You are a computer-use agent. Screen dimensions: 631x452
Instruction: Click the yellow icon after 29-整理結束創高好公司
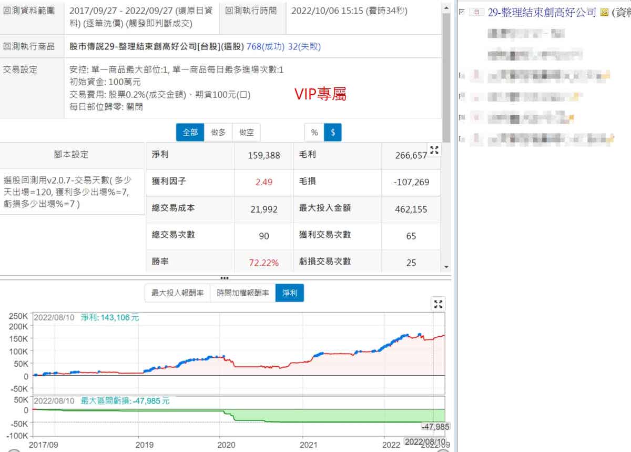pos(604,13)
